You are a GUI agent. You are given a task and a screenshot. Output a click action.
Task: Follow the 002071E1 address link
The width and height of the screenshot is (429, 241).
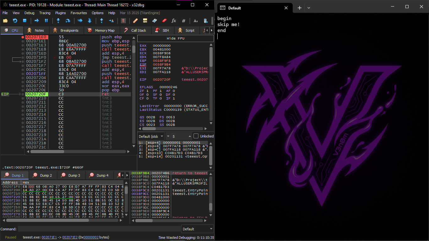coord(49,237)
